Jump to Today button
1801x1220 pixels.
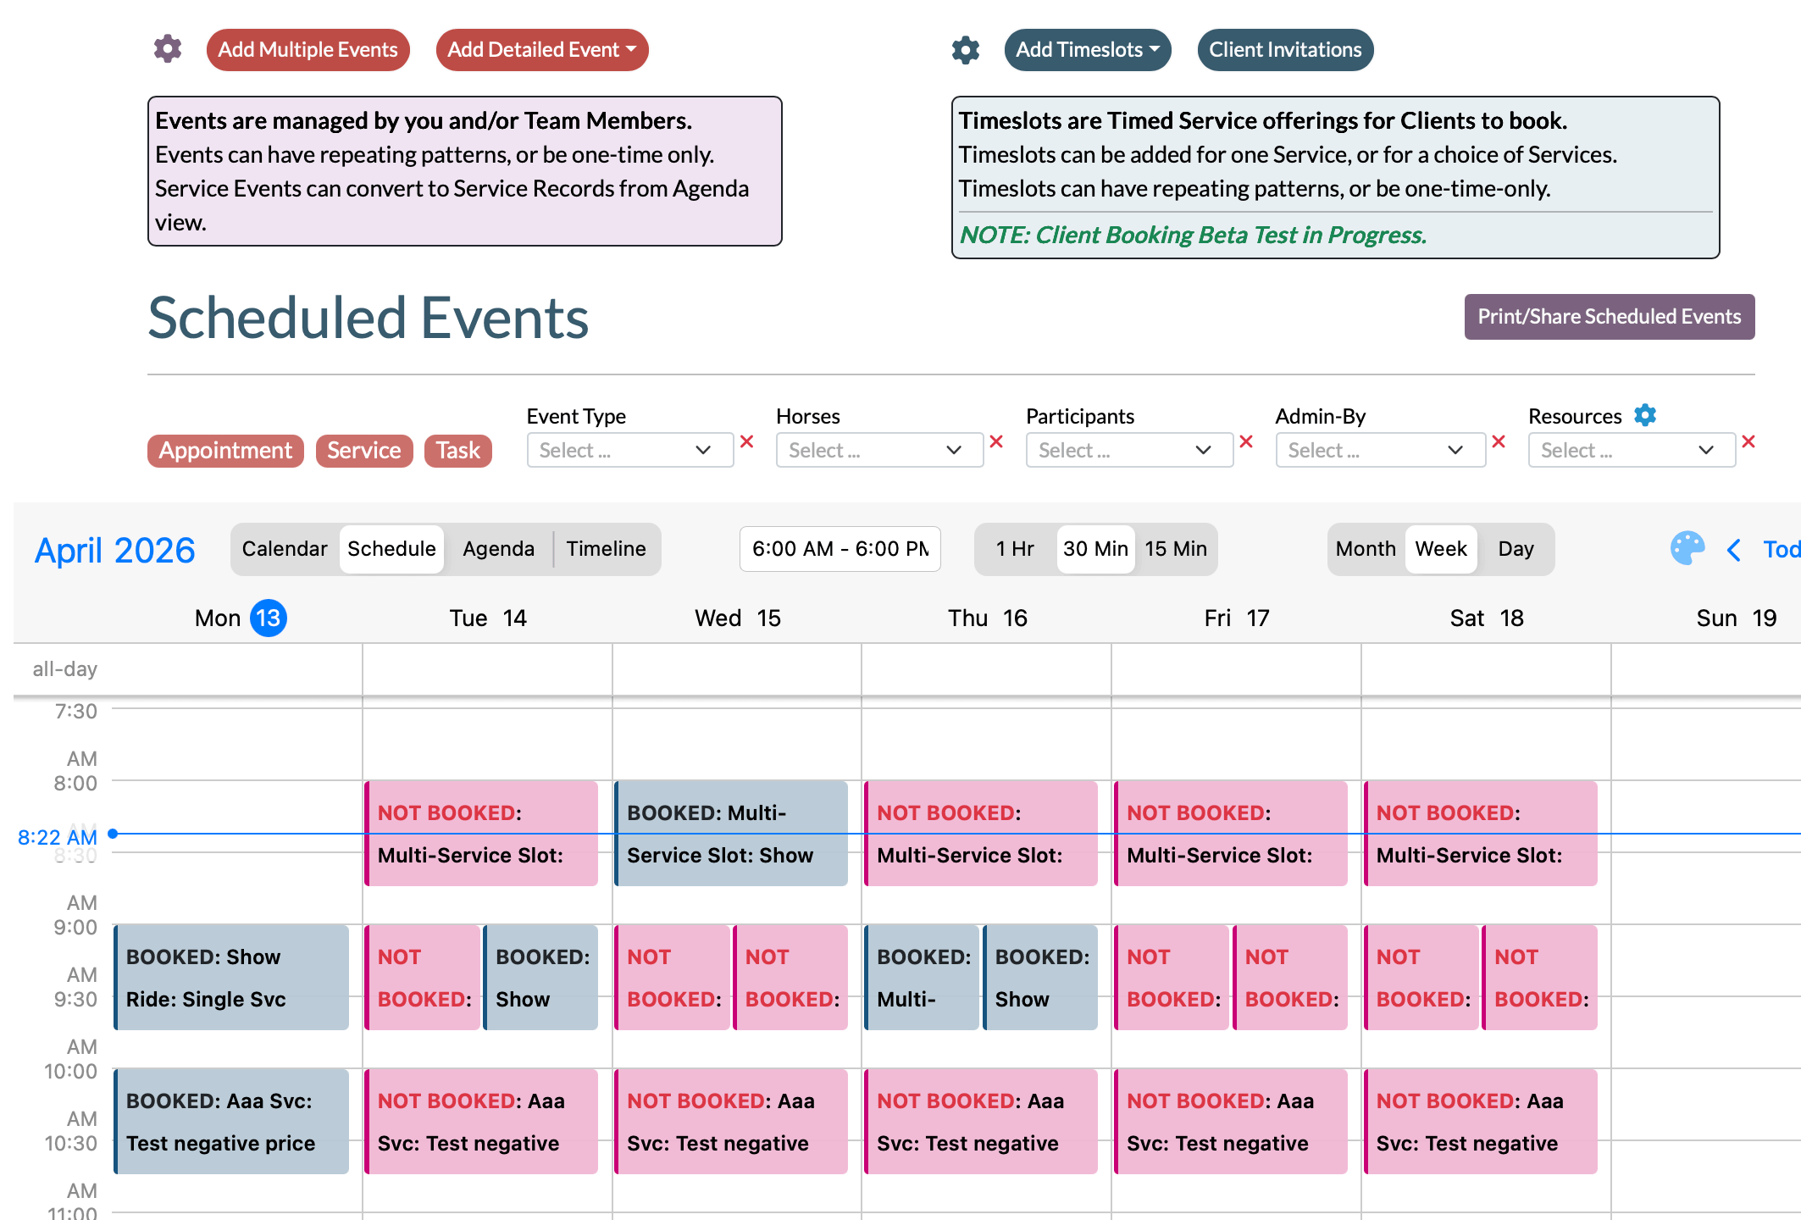(1781, 549)
